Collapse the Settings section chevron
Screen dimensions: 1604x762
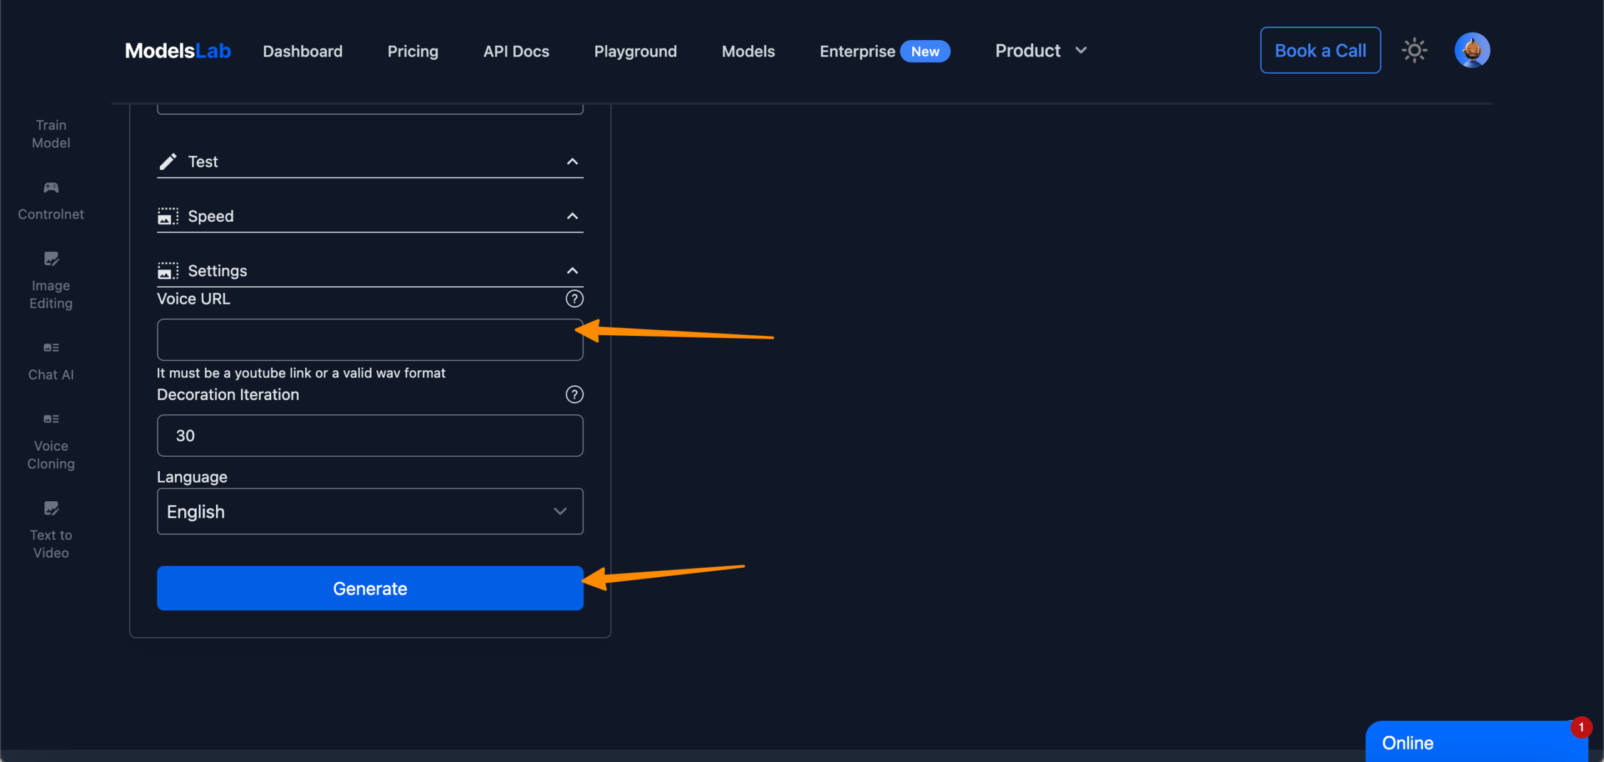pyautogui.click(x=572, y=271)
